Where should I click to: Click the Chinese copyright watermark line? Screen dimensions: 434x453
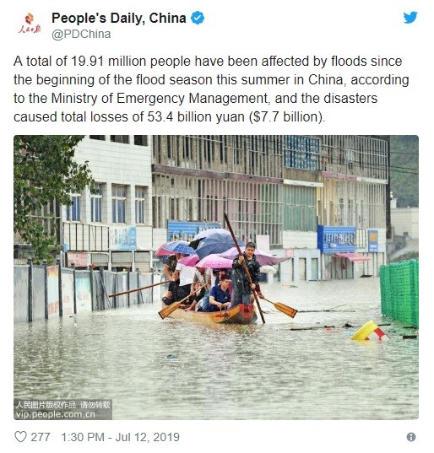coord(63,405)
